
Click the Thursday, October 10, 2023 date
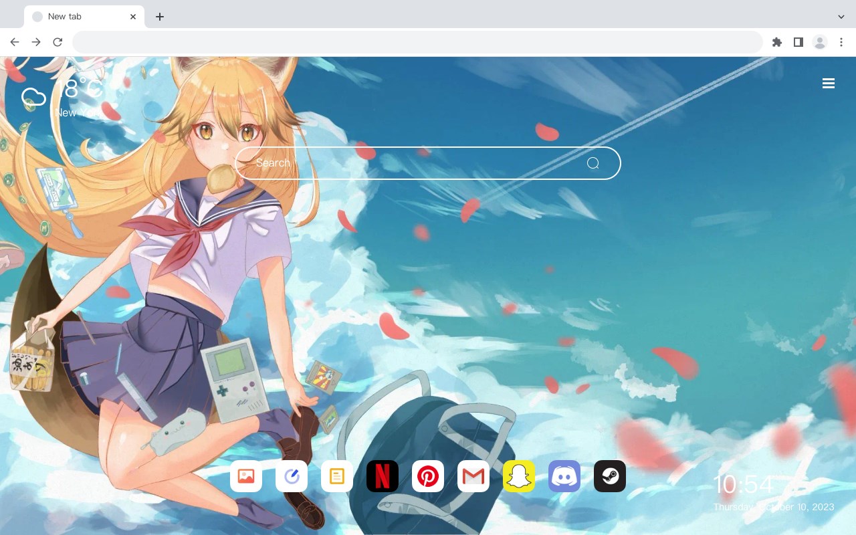point(774,507)
